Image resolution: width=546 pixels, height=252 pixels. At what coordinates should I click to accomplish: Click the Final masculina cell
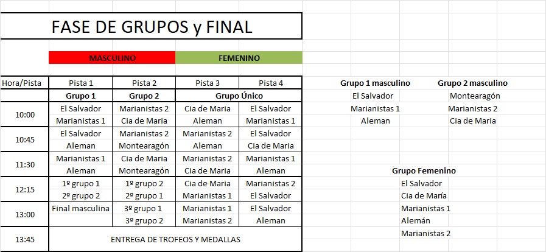point(81,208)
